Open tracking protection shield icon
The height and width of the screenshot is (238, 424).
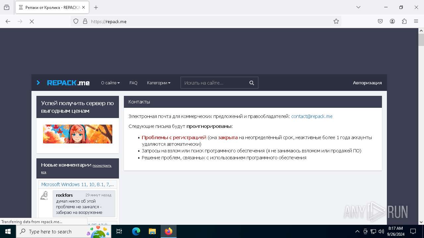pyautogui.click(x=76, y=21)
